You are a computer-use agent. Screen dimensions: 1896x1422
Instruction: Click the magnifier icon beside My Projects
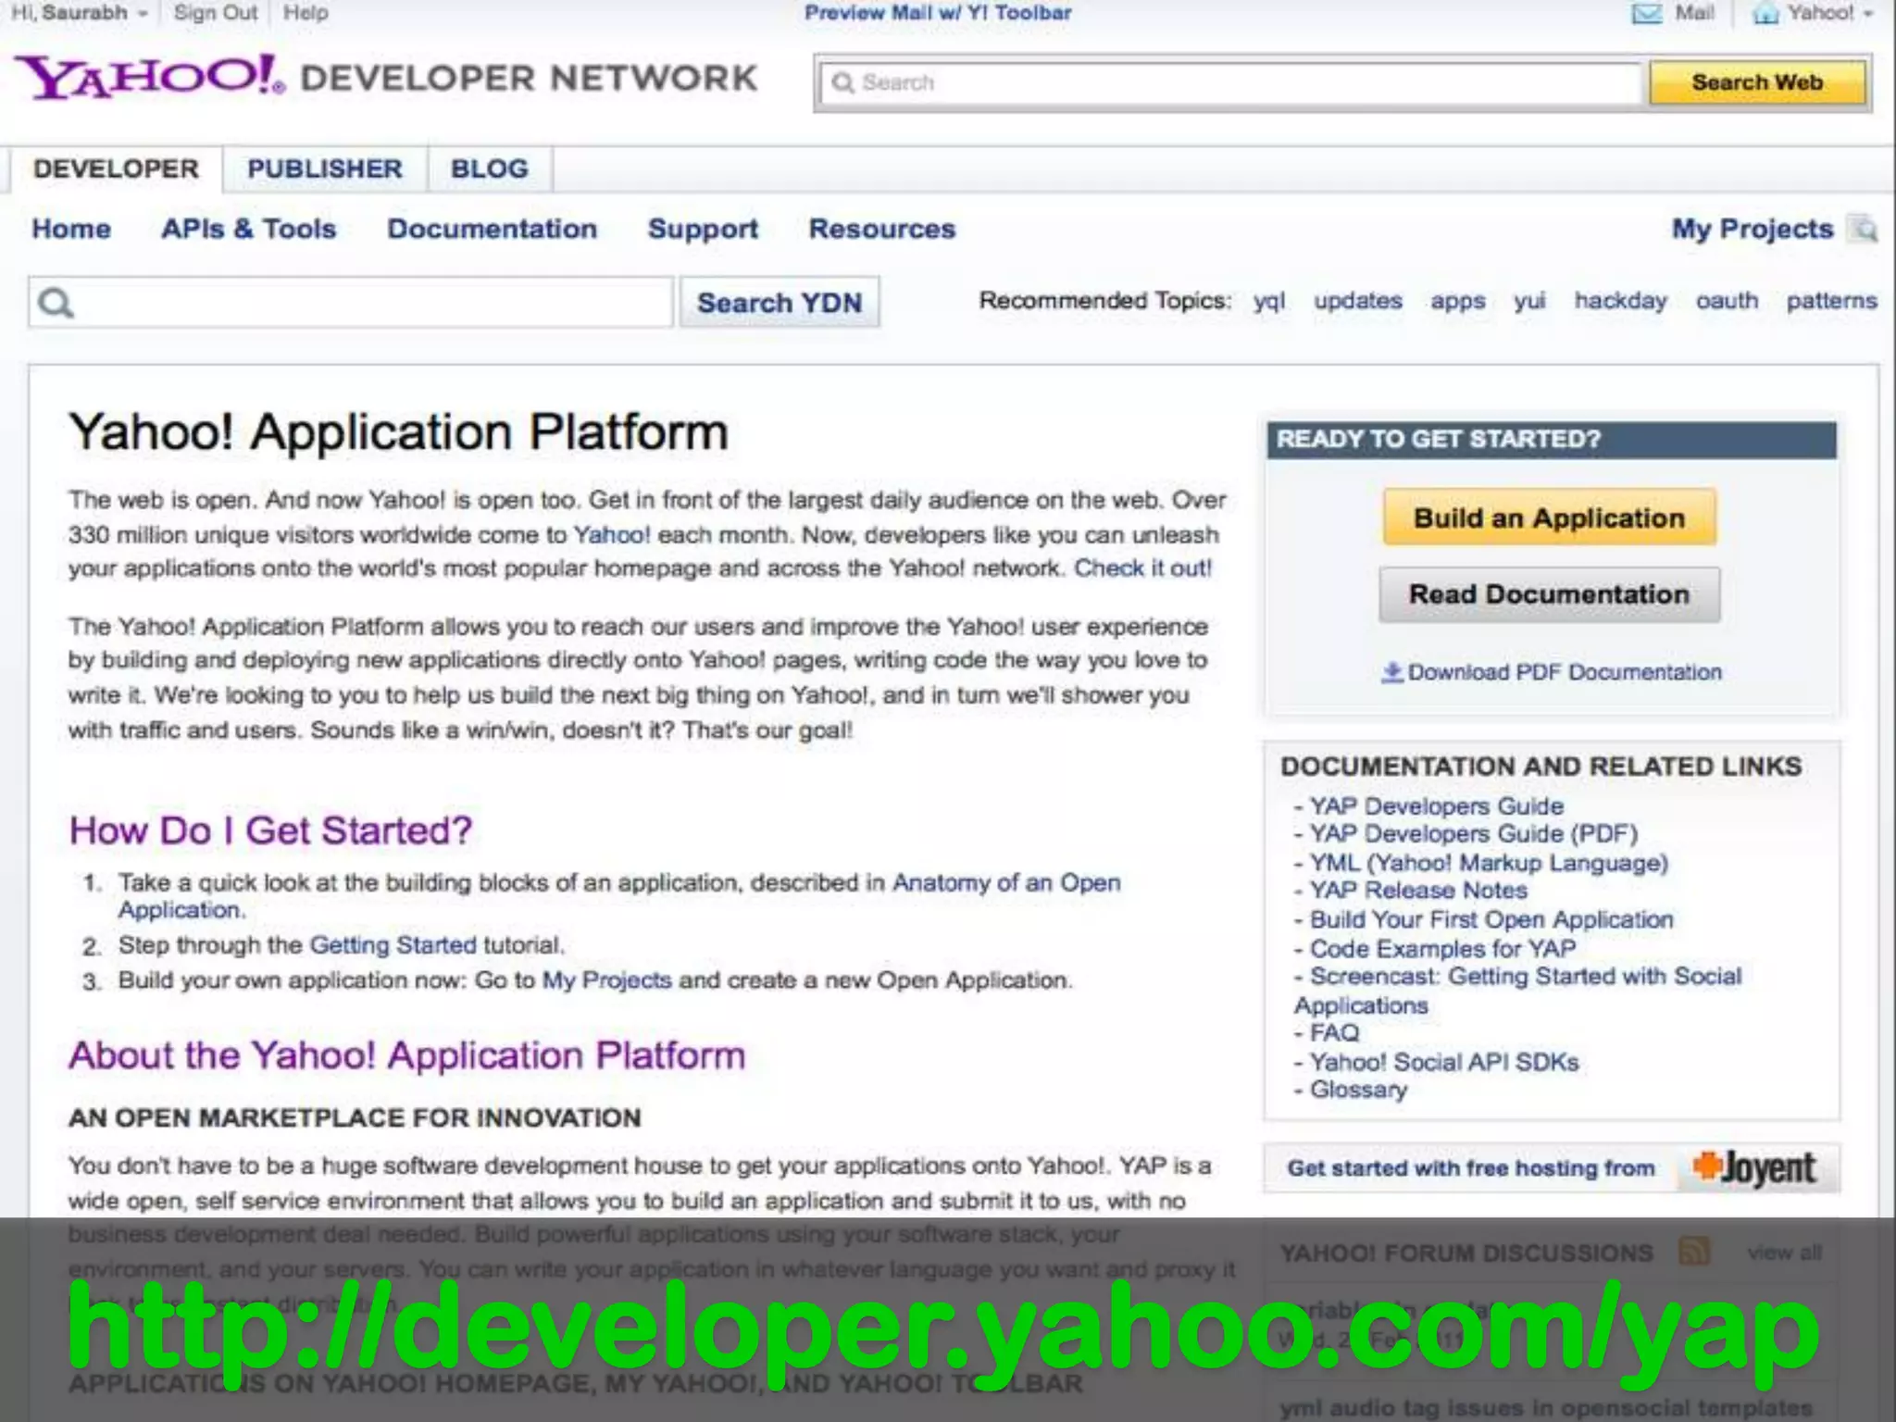(x=1864, y=229)
